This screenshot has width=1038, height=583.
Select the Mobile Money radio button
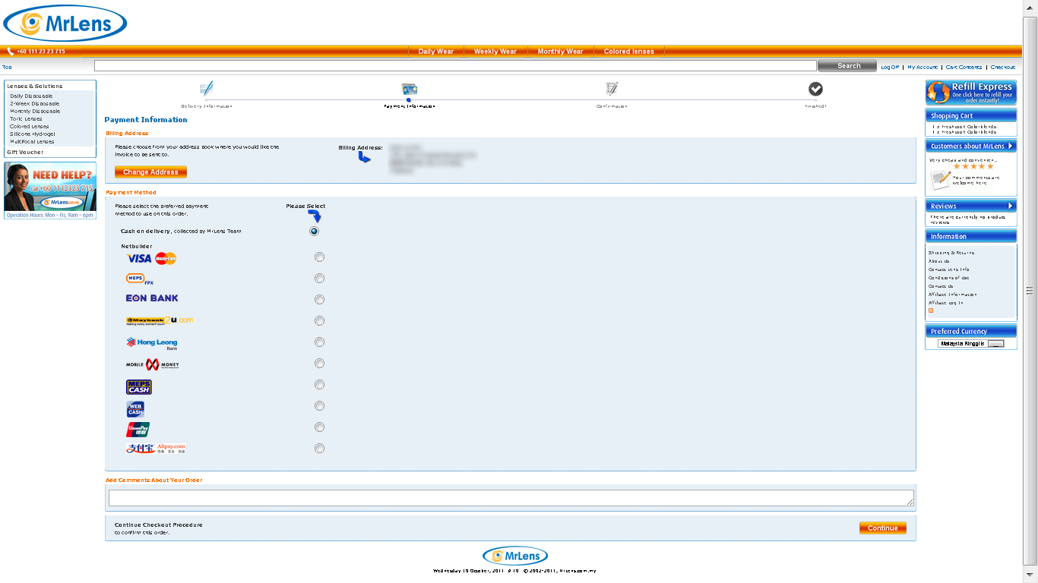(319, 364)
